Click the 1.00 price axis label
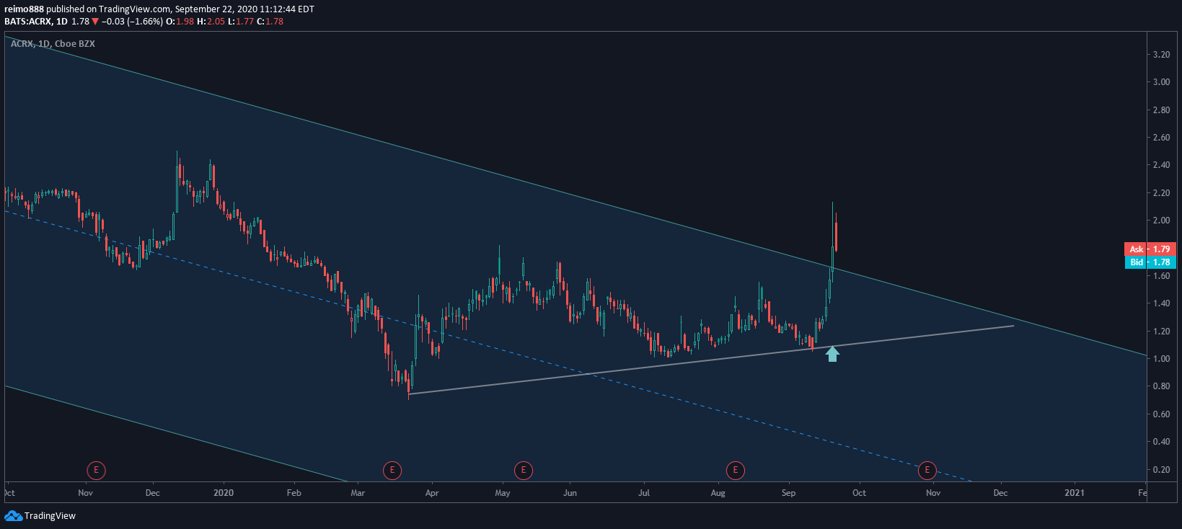Viewport: 1182px width, 529px height. [x=1161, y=359]
